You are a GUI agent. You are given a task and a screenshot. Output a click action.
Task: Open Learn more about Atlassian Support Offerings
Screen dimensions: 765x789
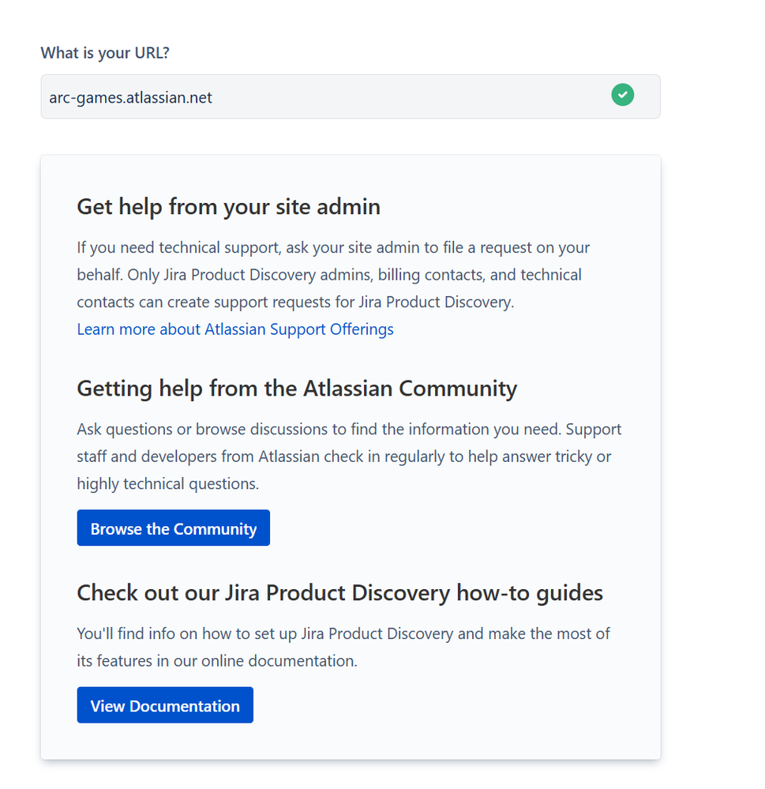click(235, 329)
